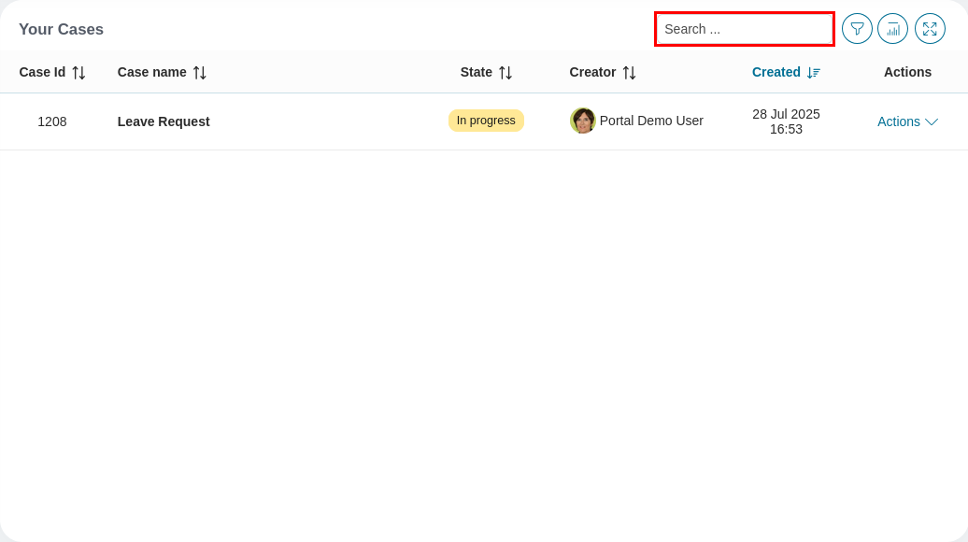This screenshot has height=542, width=968.
Task: Click the Created column header label
Action: (x=776, y=72)
